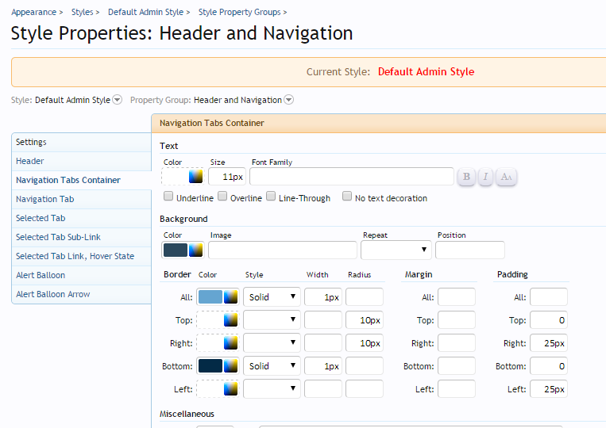Expand the Border All style dropdown
Image resolution: width=606 pixels, height=428 pixels.
pos(272,297)
